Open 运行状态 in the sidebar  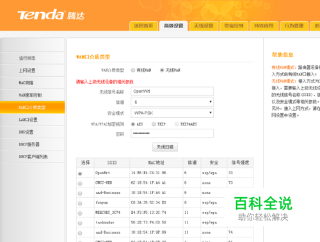[33, 58]
